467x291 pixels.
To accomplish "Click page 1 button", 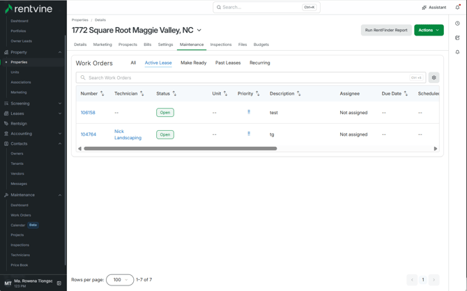I will coord(423,280).
